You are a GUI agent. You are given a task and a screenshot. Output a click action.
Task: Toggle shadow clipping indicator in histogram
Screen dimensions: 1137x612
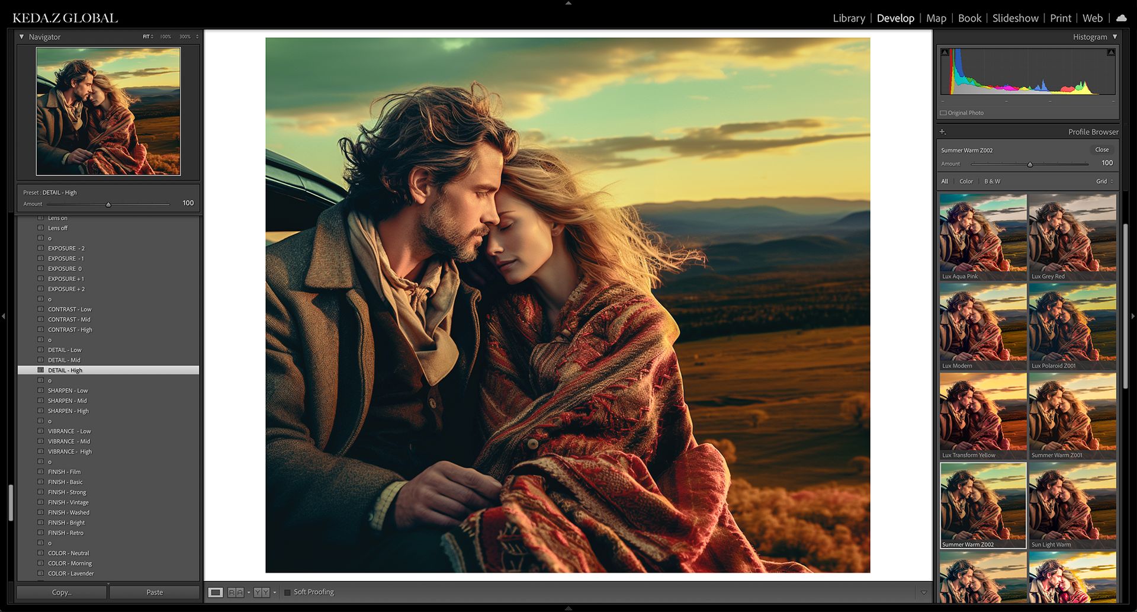coord(945,53)
